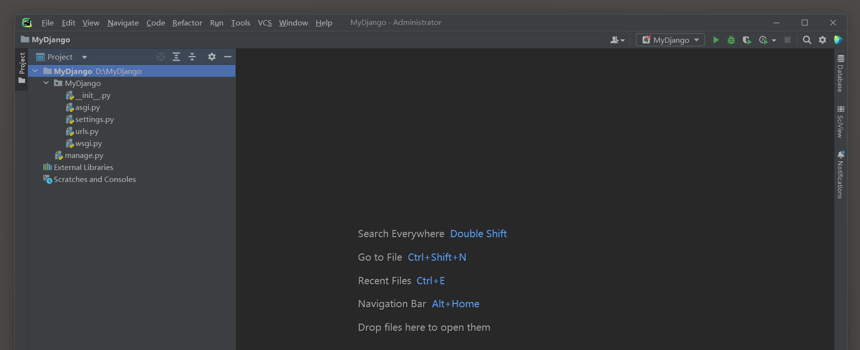
Task: Select asgi.py in project tree
Action: pyautogui.click(x=83, y=107)
